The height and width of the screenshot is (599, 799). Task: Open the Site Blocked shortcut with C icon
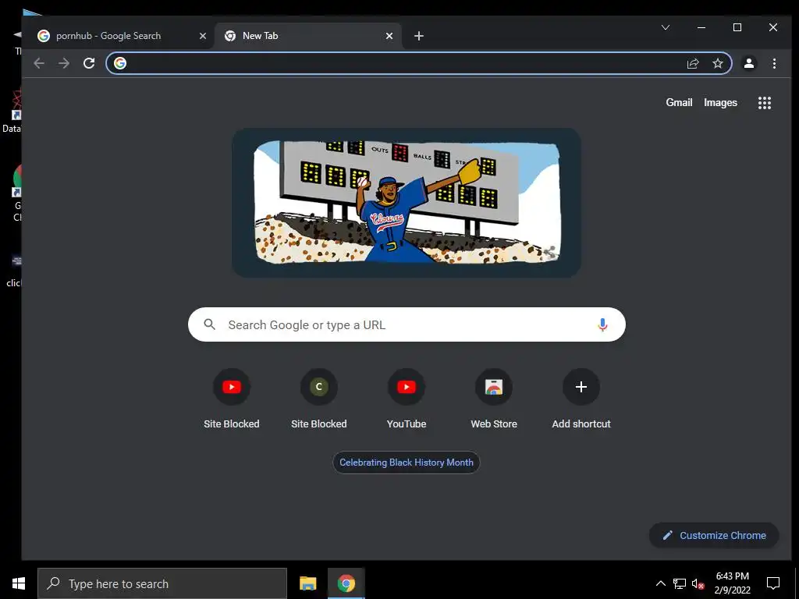tap(319, 399)
